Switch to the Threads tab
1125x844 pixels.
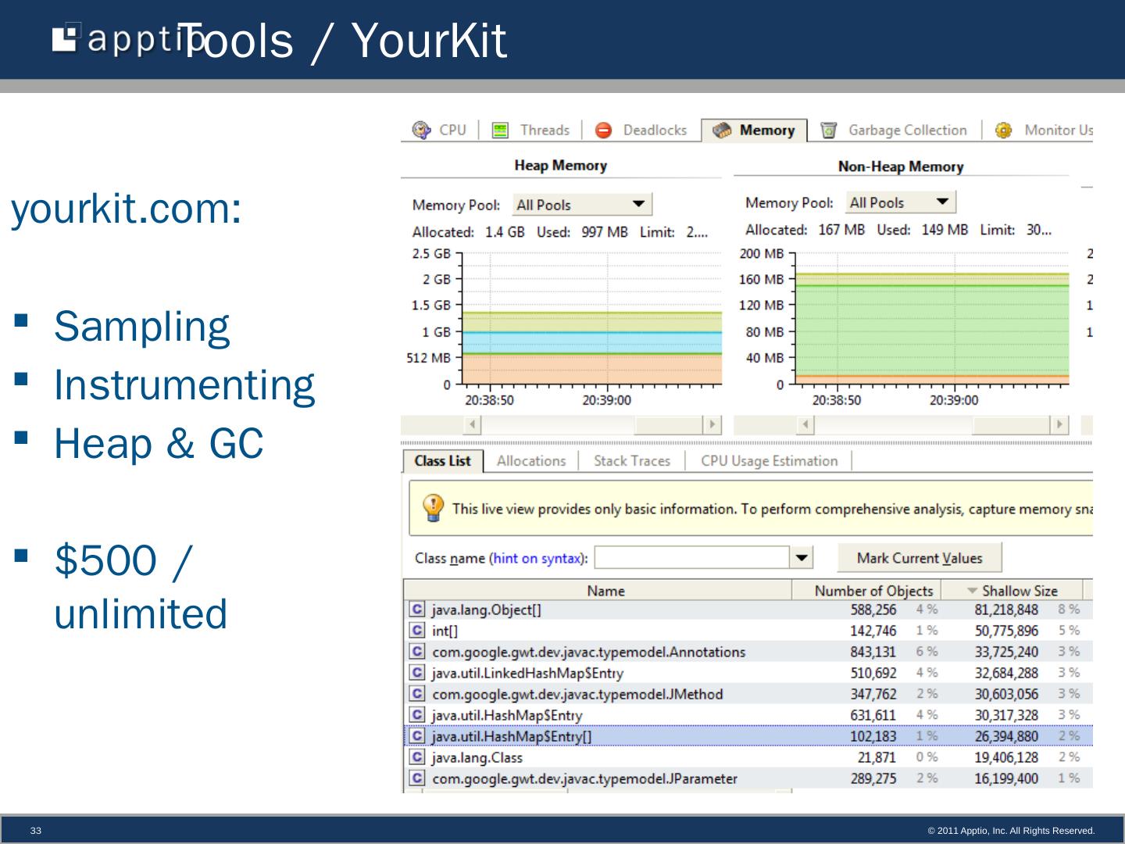pos(531,131)
